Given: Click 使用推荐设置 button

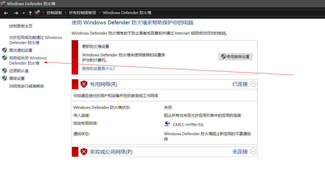Looking at the screenshot, I should tap(235, 57).
